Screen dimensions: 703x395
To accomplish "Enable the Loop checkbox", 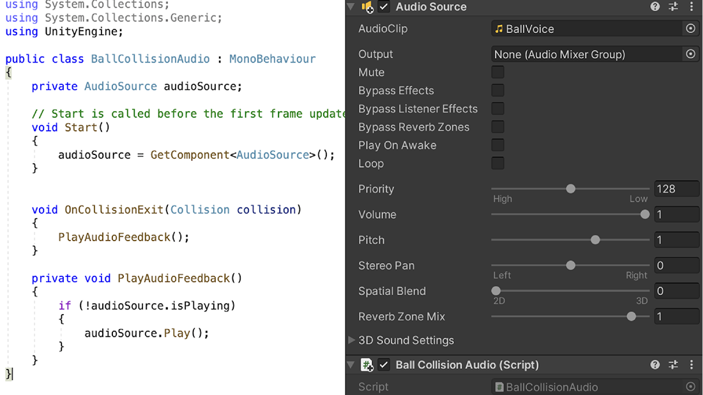I will click(x=497, y=163).
